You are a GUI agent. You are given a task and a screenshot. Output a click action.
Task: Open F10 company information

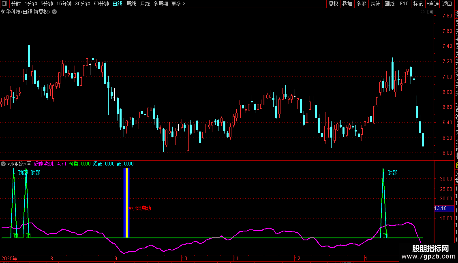point(404,4)
